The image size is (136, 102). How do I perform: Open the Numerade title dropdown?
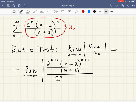click(68, 6)
